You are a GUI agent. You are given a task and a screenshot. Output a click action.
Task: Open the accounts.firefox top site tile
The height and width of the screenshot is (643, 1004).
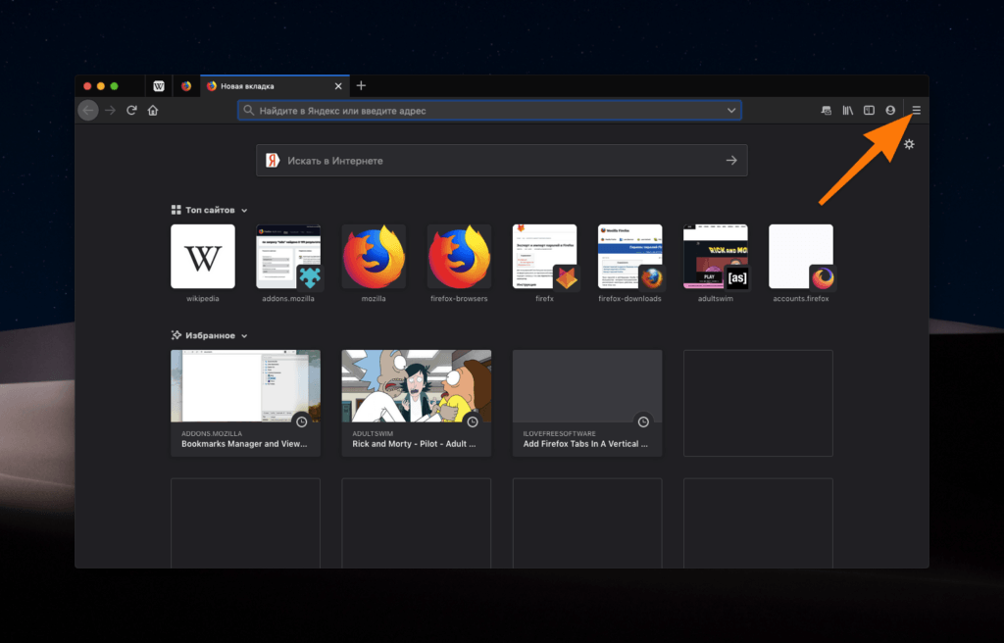click(801, 256)
